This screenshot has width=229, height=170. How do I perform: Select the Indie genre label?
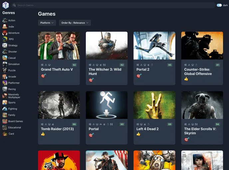11,27
